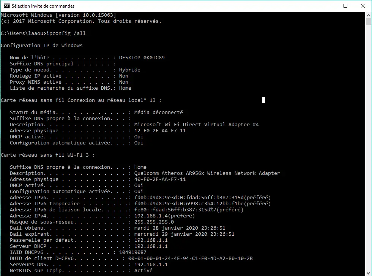Open the Command Prompt system menu icon
This screenshot has height=276, width=372.
(x=7, y=6)
